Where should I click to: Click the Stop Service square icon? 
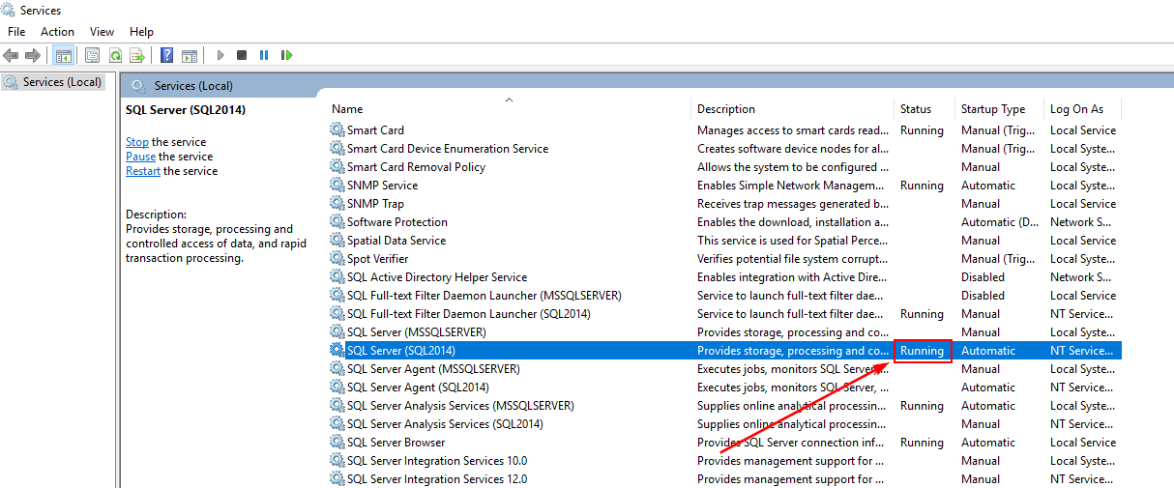(x=242, y=55)
